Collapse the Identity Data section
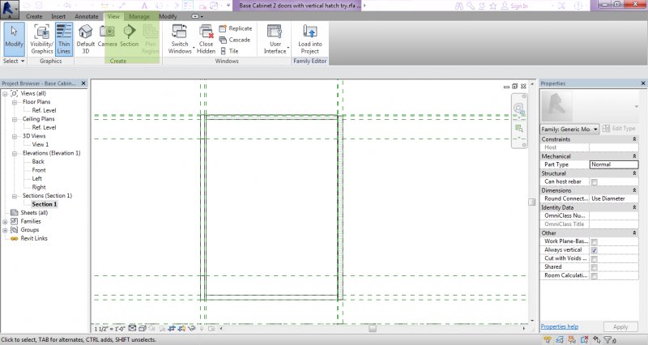The height and width of the screenshot is (345, 648). pos(634,207)
